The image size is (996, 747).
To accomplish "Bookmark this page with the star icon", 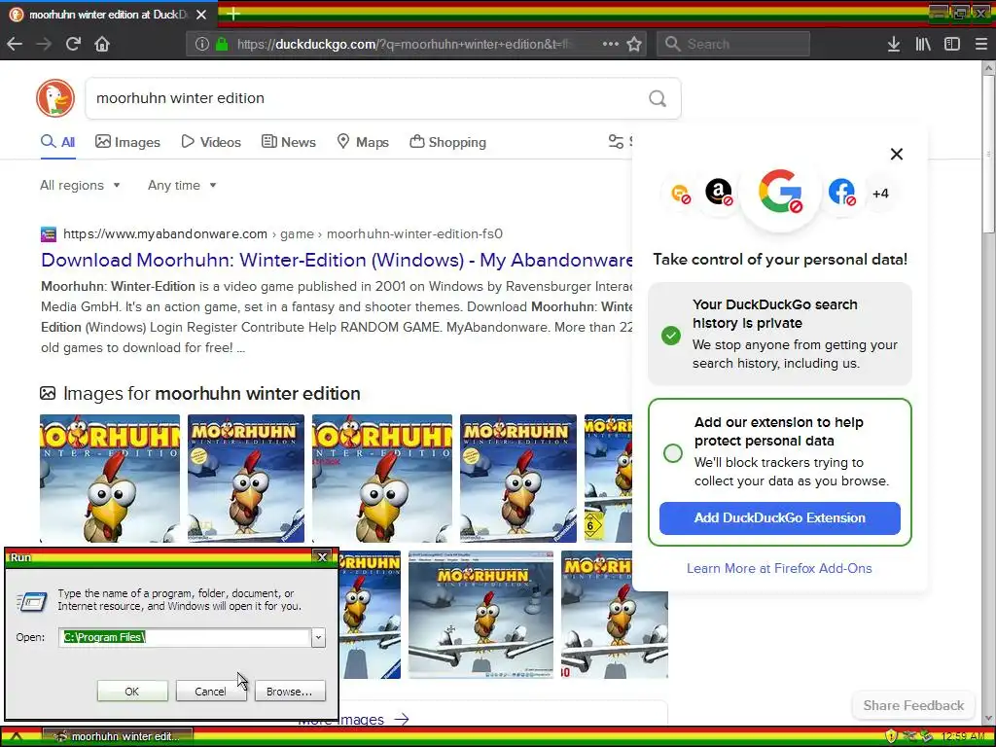I will pyautogui.click(x=634, y=44).
